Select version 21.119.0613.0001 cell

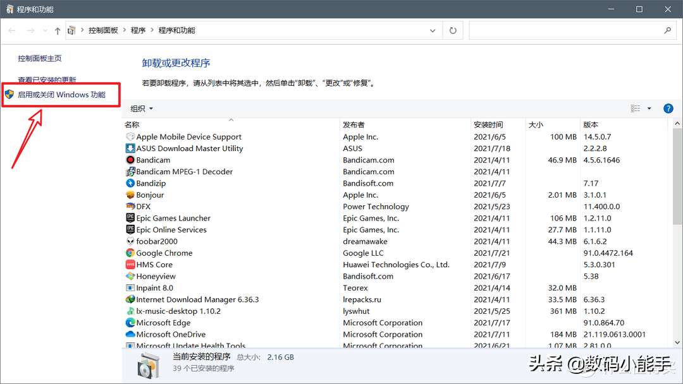pyautogui.click(x=615, y=335)
